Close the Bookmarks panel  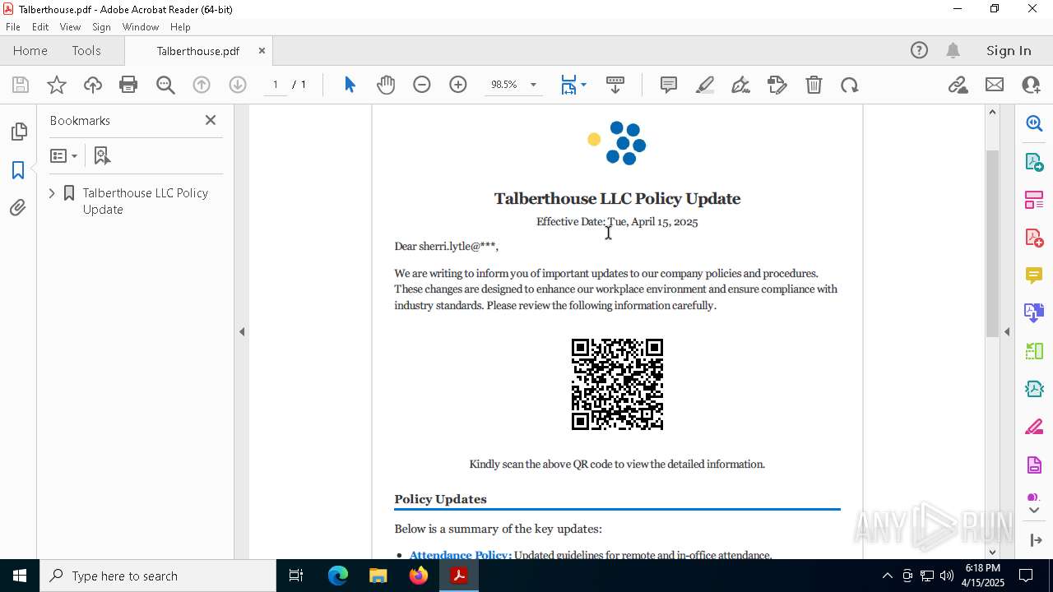tap(211, 120)
